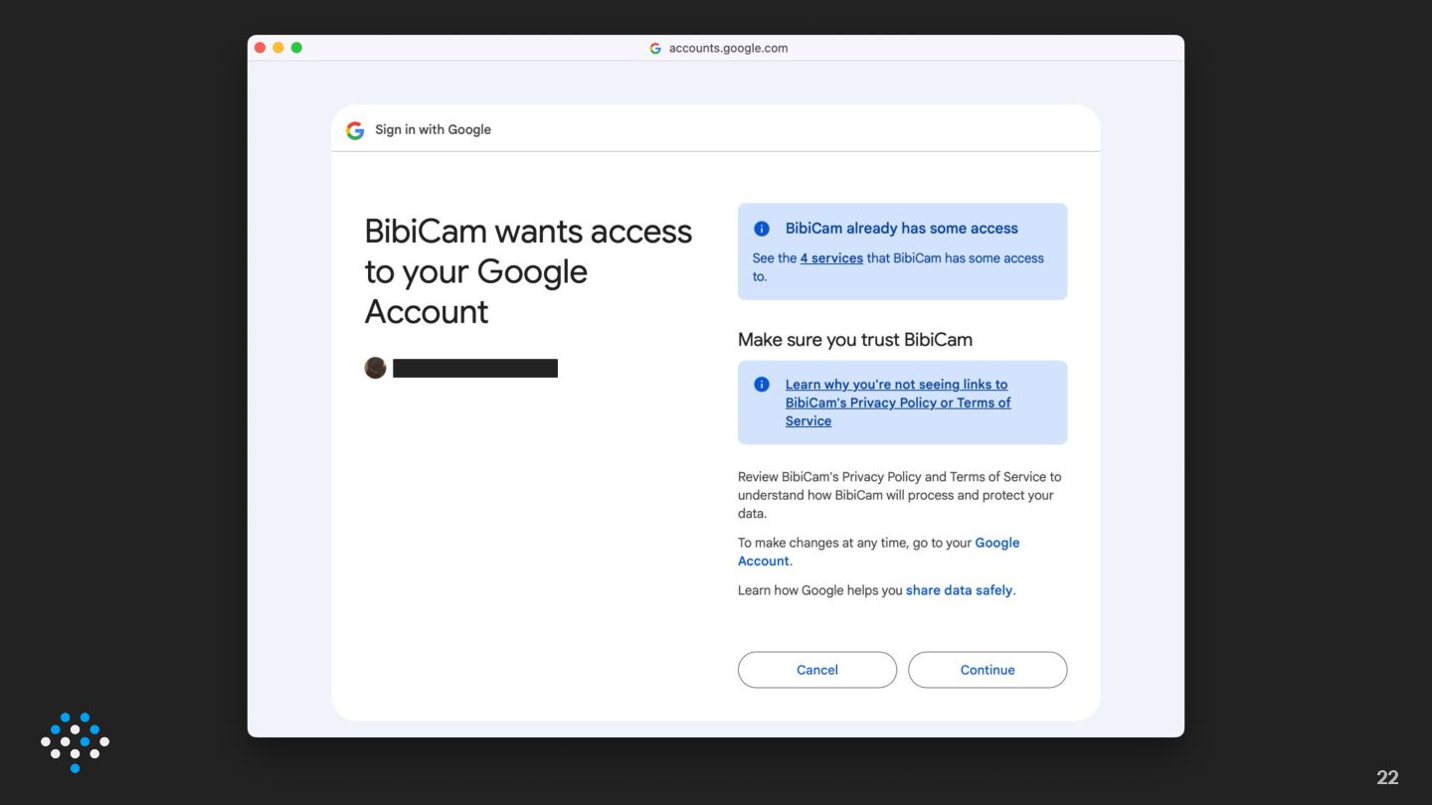Minimize the window with the yellow button
This screenshot has height=805, width=1432.
point(278,48)
